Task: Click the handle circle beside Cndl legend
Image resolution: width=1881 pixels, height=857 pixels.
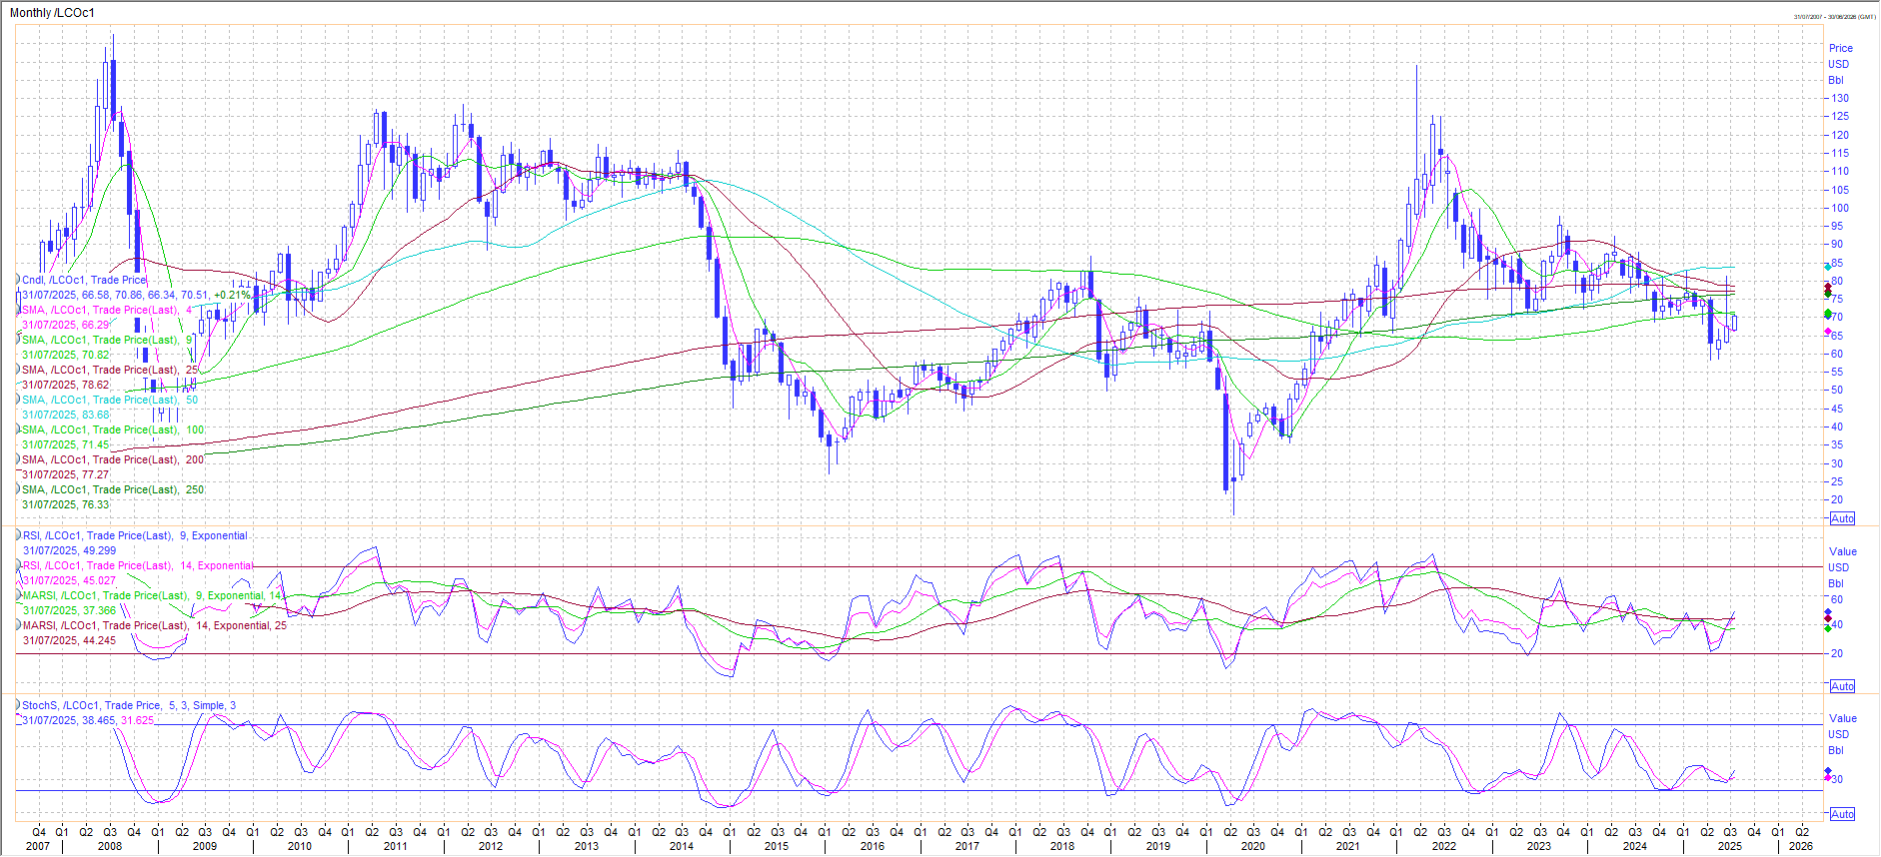Action: (x=17, y=279)
